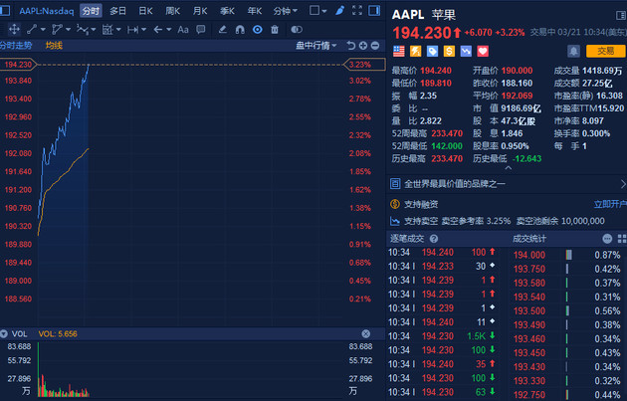Toggle left side panel icon
Image resolution: width=627 pixels, height=401 pixels.
5,10
